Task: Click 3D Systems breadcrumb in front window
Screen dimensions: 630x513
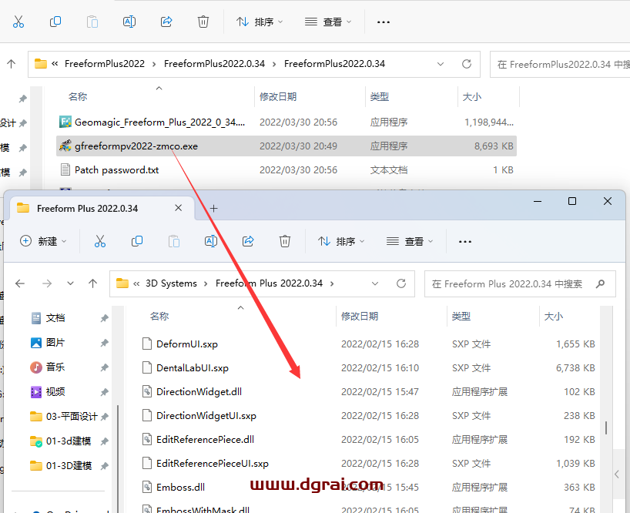Action: [171, 283]
